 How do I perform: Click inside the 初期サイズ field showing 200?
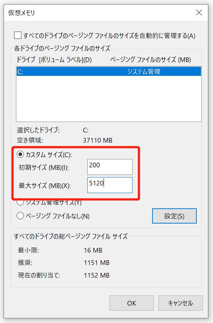coord(110,167)
